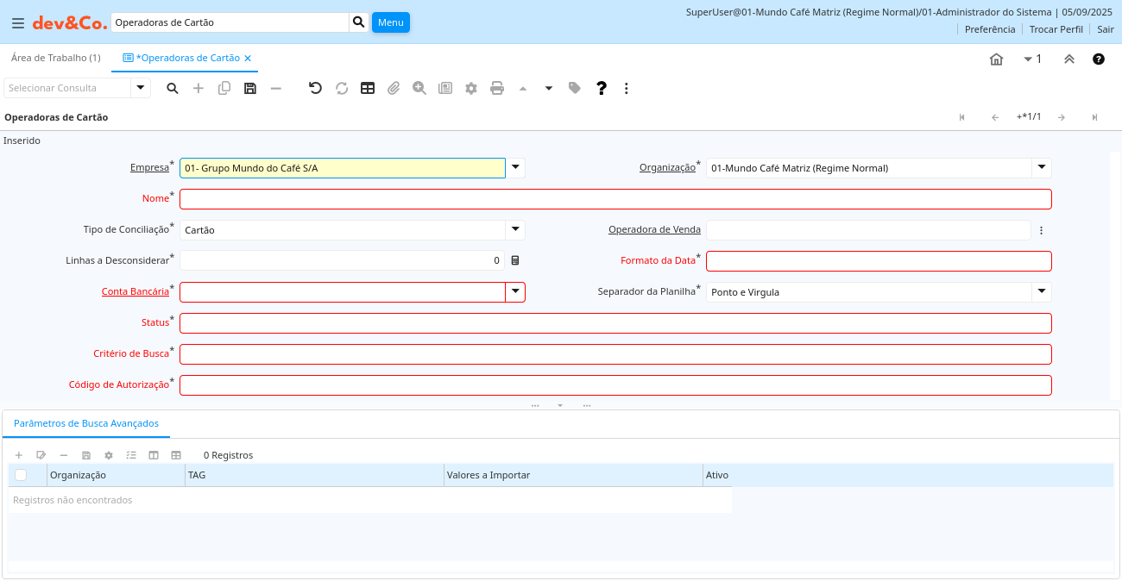
Task: Click the blue Menu button
Action: tap(390, 22)
